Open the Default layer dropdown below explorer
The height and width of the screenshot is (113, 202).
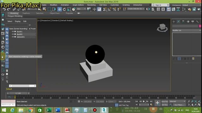coord(18,89)
